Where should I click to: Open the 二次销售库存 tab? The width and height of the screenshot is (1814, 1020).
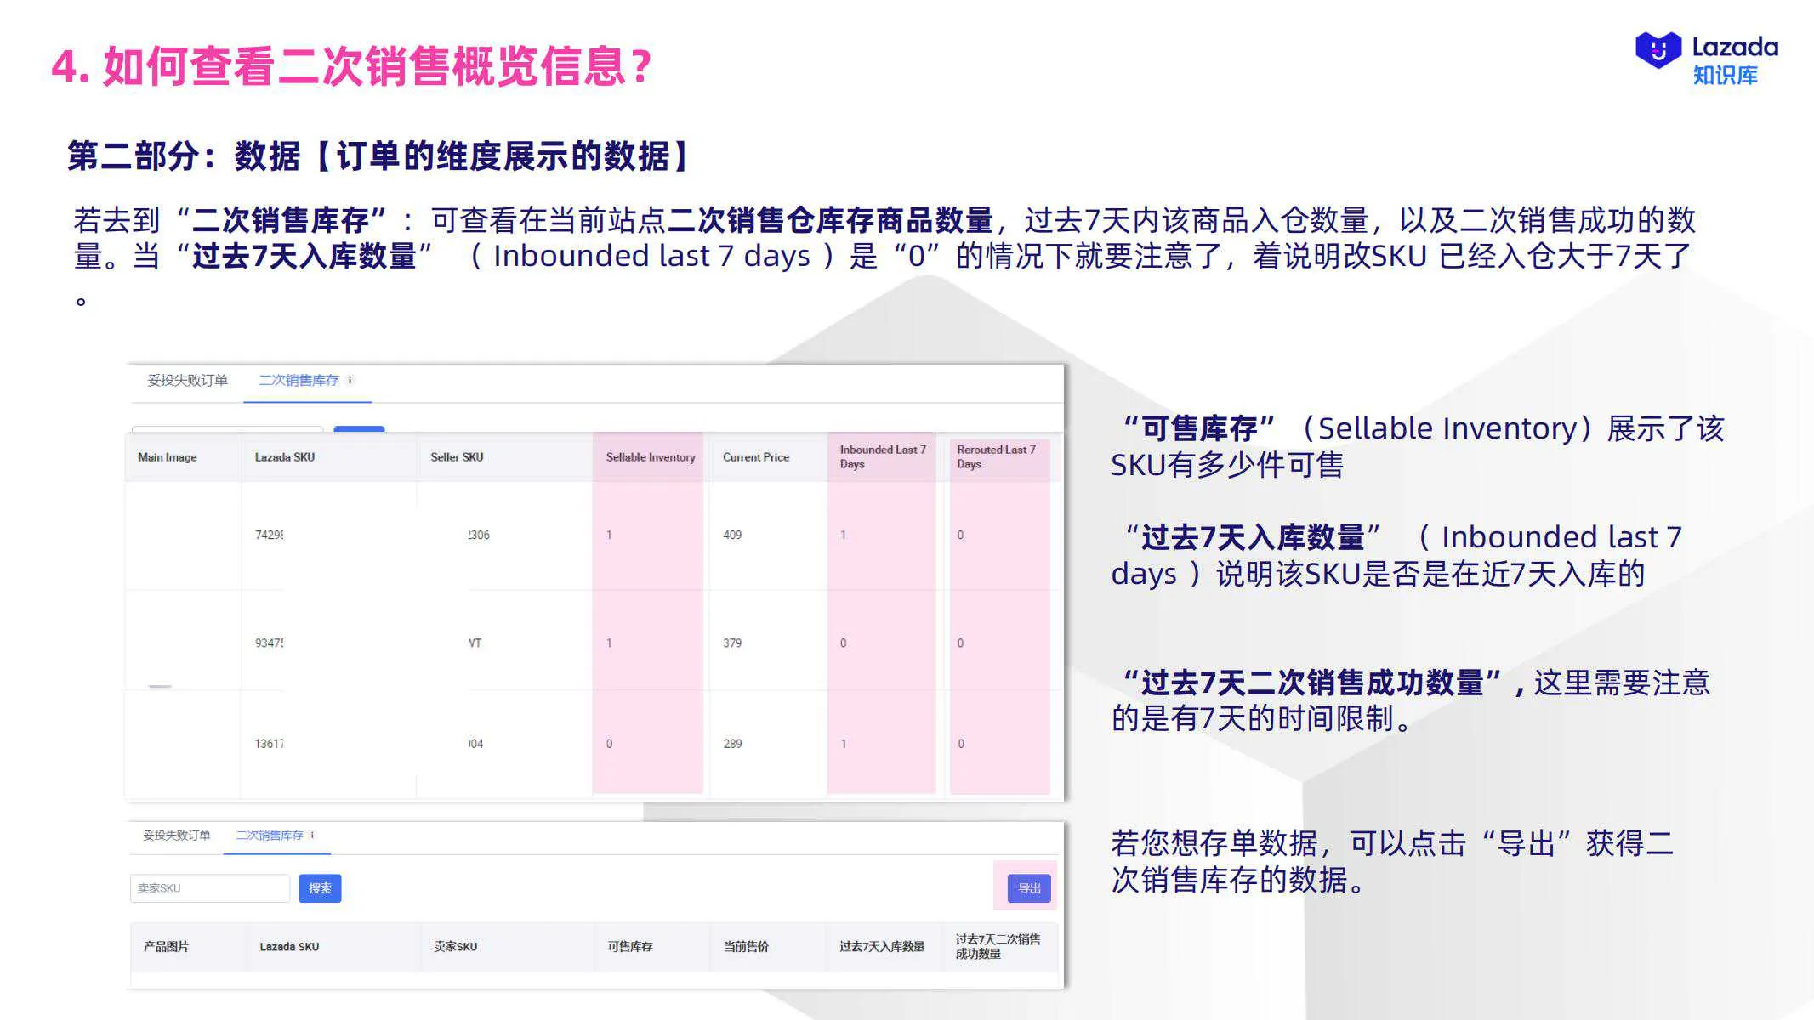[x=298, y=381]
